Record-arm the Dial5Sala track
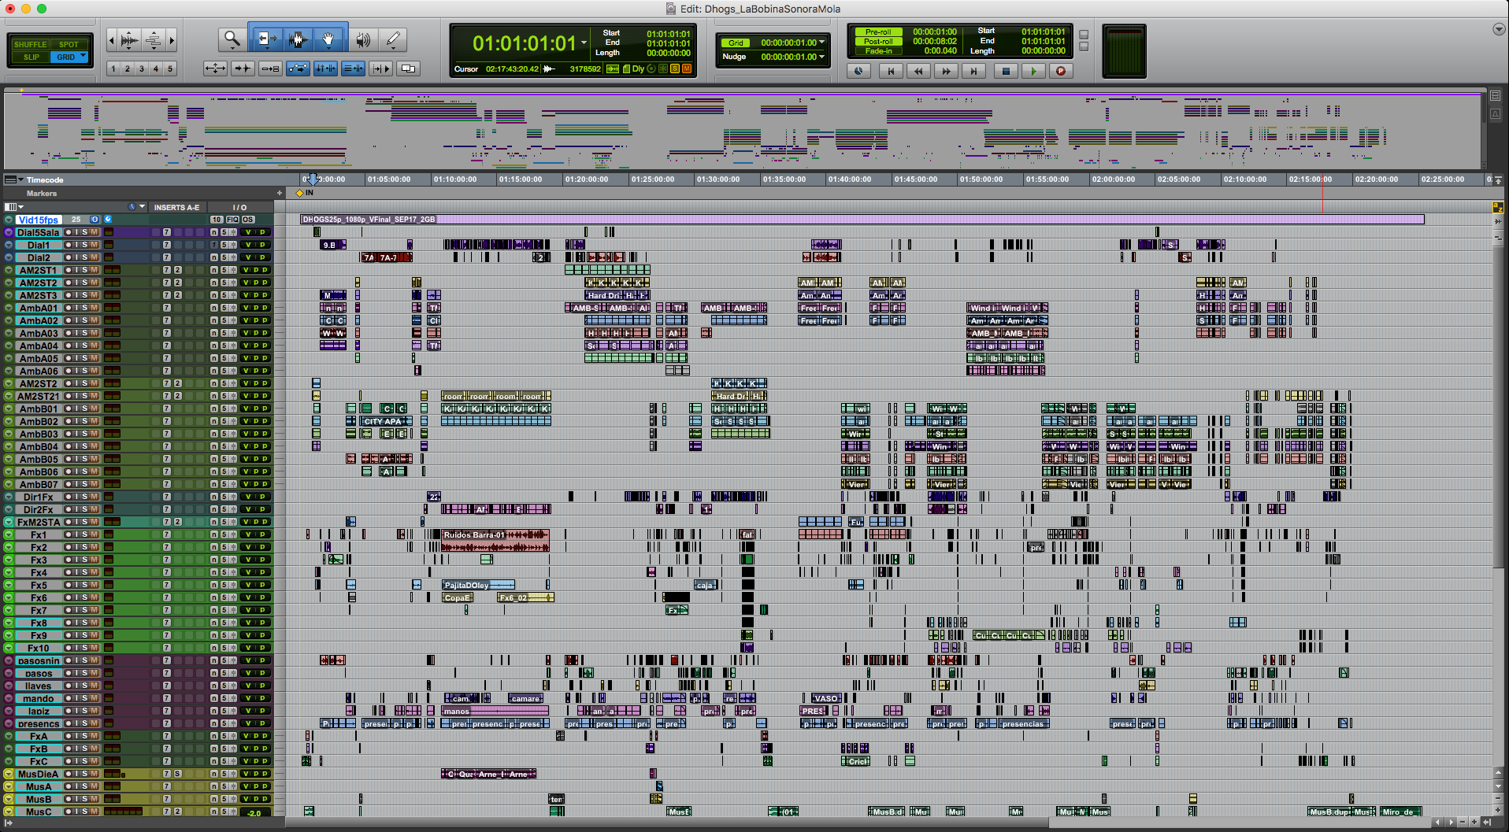 69,232
